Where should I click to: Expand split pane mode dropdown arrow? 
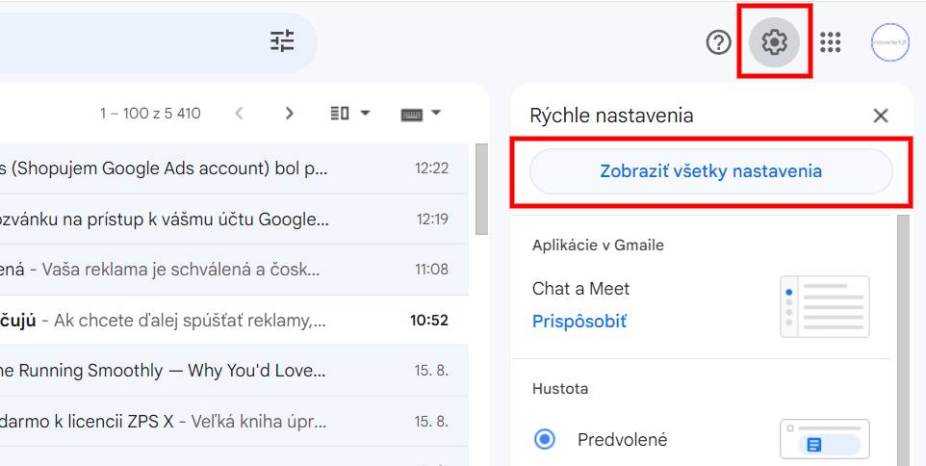365,113
